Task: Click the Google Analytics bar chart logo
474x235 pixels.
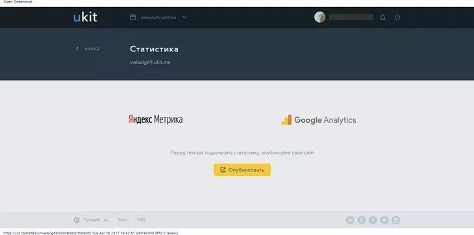Action: click(x=286, y=120)
